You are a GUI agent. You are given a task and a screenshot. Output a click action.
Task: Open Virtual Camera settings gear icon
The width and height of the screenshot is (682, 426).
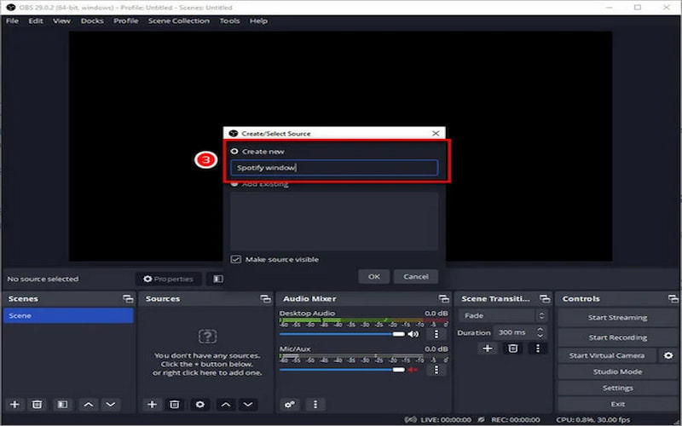(668, 355)
